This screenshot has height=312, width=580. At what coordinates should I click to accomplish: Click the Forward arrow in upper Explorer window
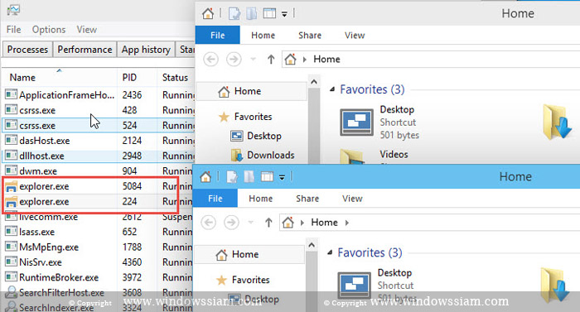(234, 59)
